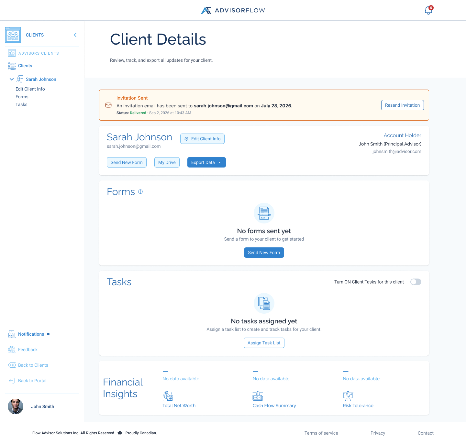Click the Clients section icon in sidebar header
The height and width of the screenshot is (444, 466).
(x=13, y=35)
